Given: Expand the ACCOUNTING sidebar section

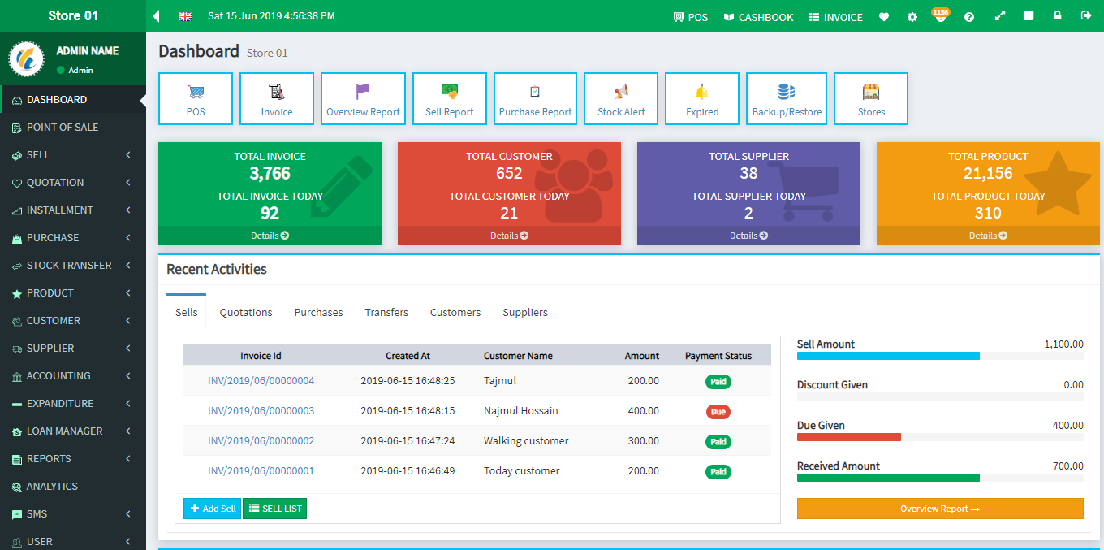Looking at the screenshot, I should pos(73,376).
